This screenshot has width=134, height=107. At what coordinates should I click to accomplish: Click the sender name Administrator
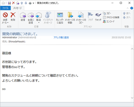point(10,37)
